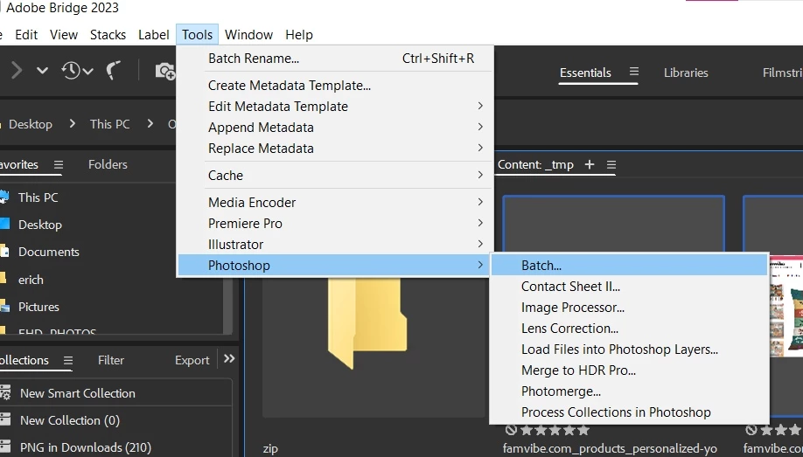Click New Smart Collection gear icon
The width and height of the screenshot is (803, 457).
pos(5,393)
